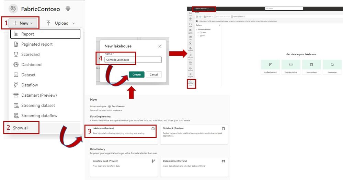The image size is (343, 180).
Task: Click the Cancel button
Action: point(154,74)
